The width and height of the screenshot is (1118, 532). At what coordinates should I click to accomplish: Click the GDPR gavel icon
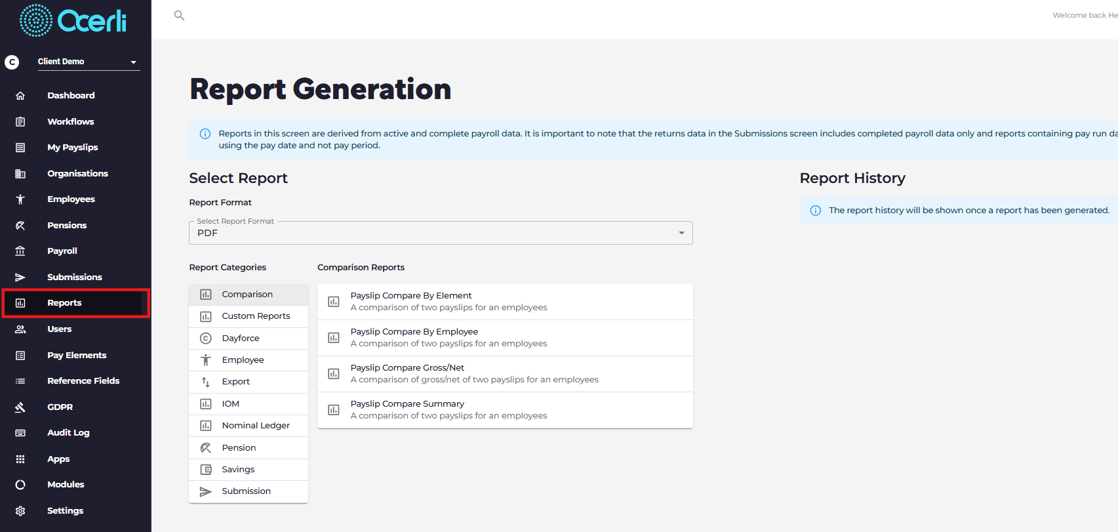point(20,407)
